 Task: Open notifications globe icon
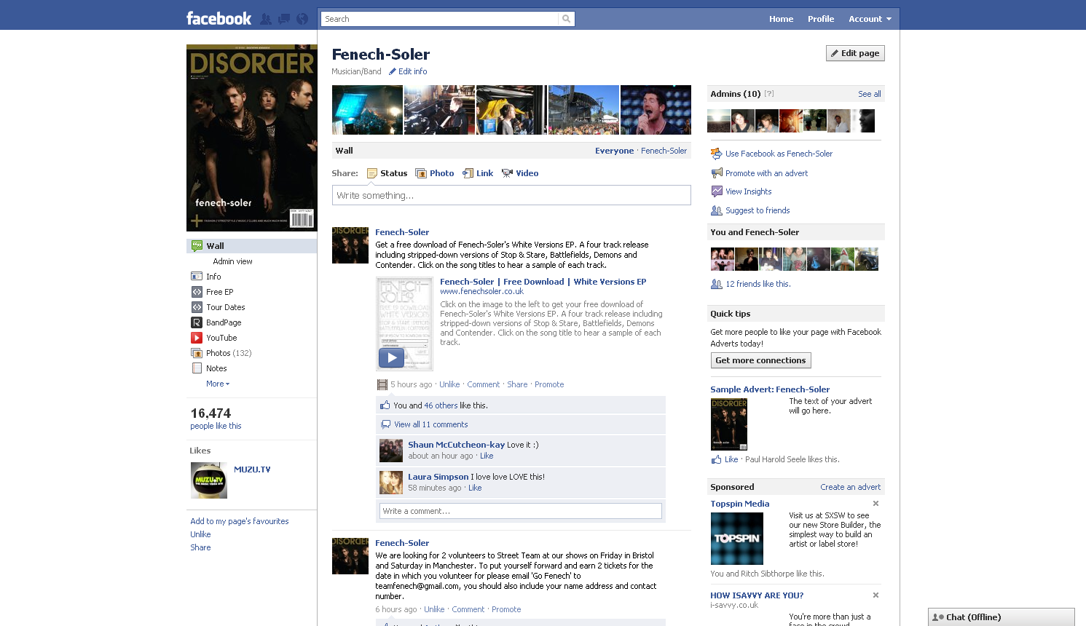pyautogui.click(x=302, y=19)
